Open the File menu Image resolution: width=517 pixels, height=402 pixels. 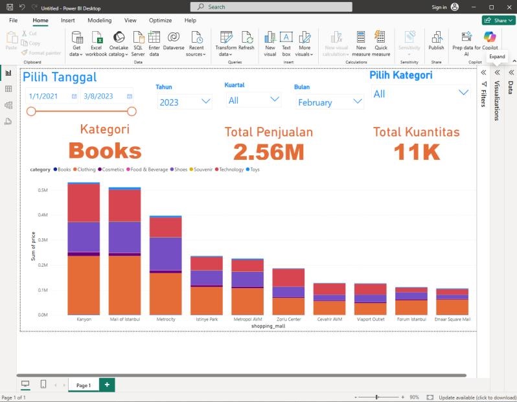[13, 20]
